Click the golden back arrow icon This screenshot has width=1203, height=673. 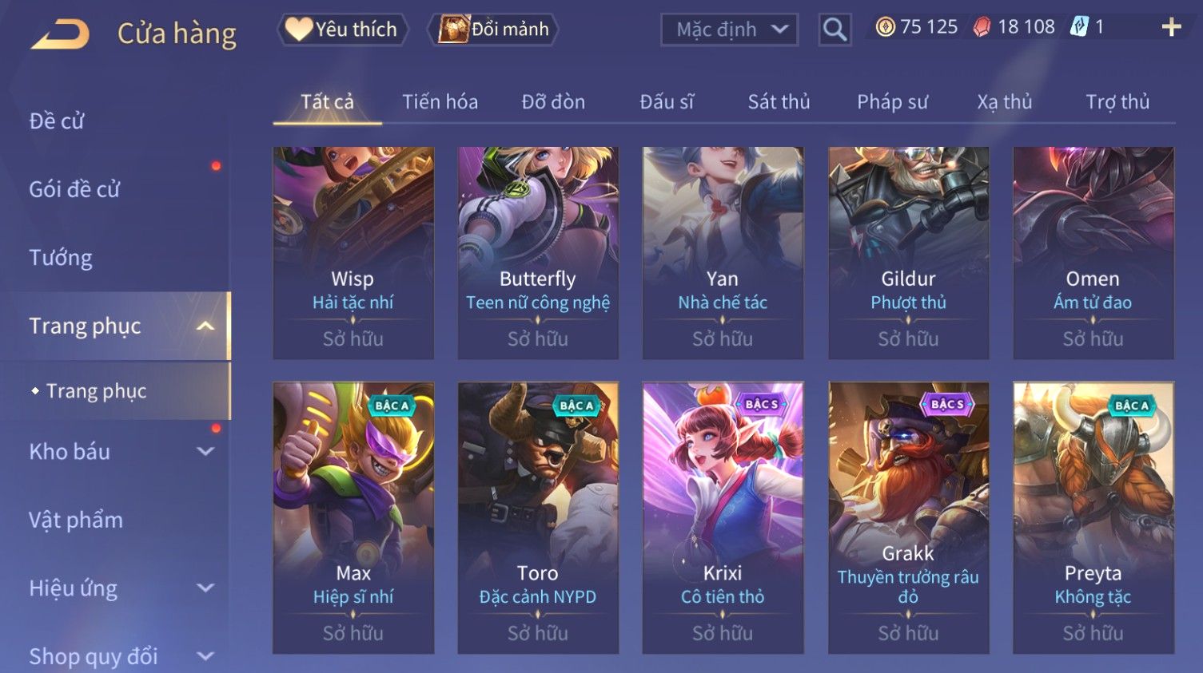(x=60, y=34)
